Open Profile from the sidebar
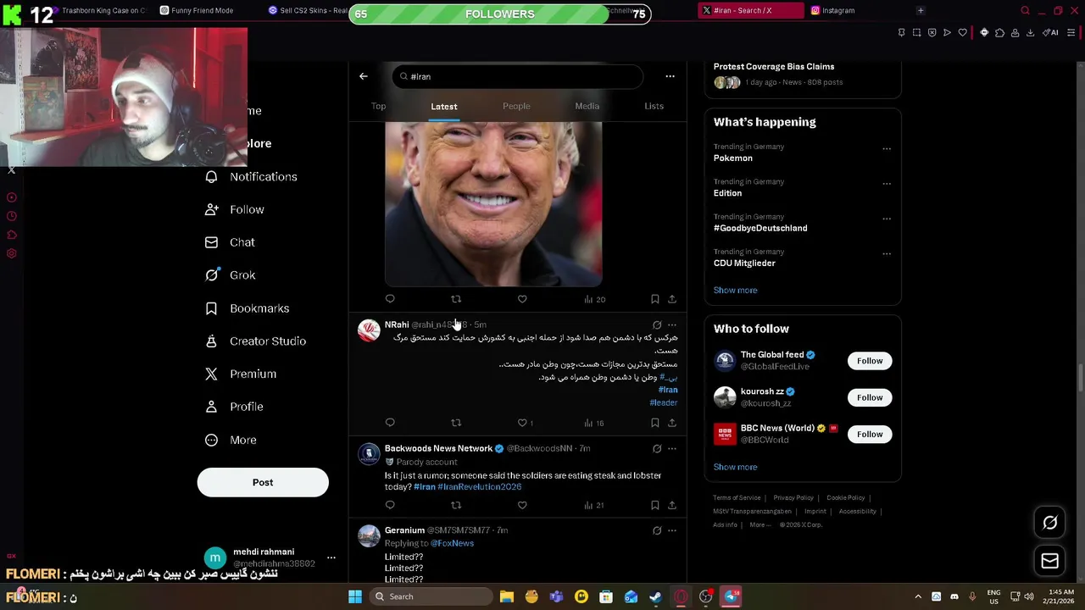The image size is (1085, 610). pyautogui.click(x=234, y=407)
